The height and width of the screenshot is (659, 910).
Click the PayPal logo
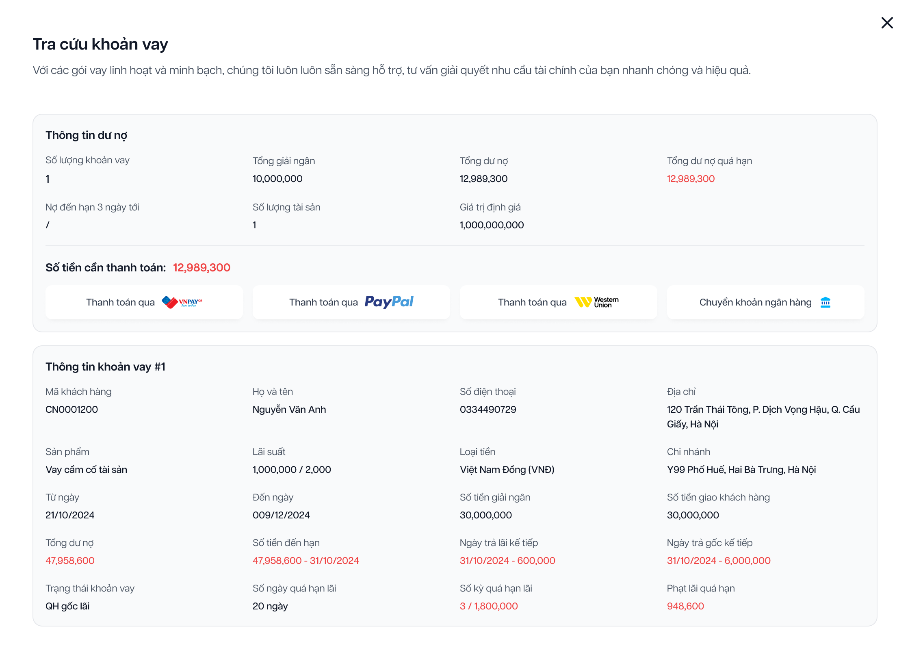pyautogui.click(x=389, y=301)
